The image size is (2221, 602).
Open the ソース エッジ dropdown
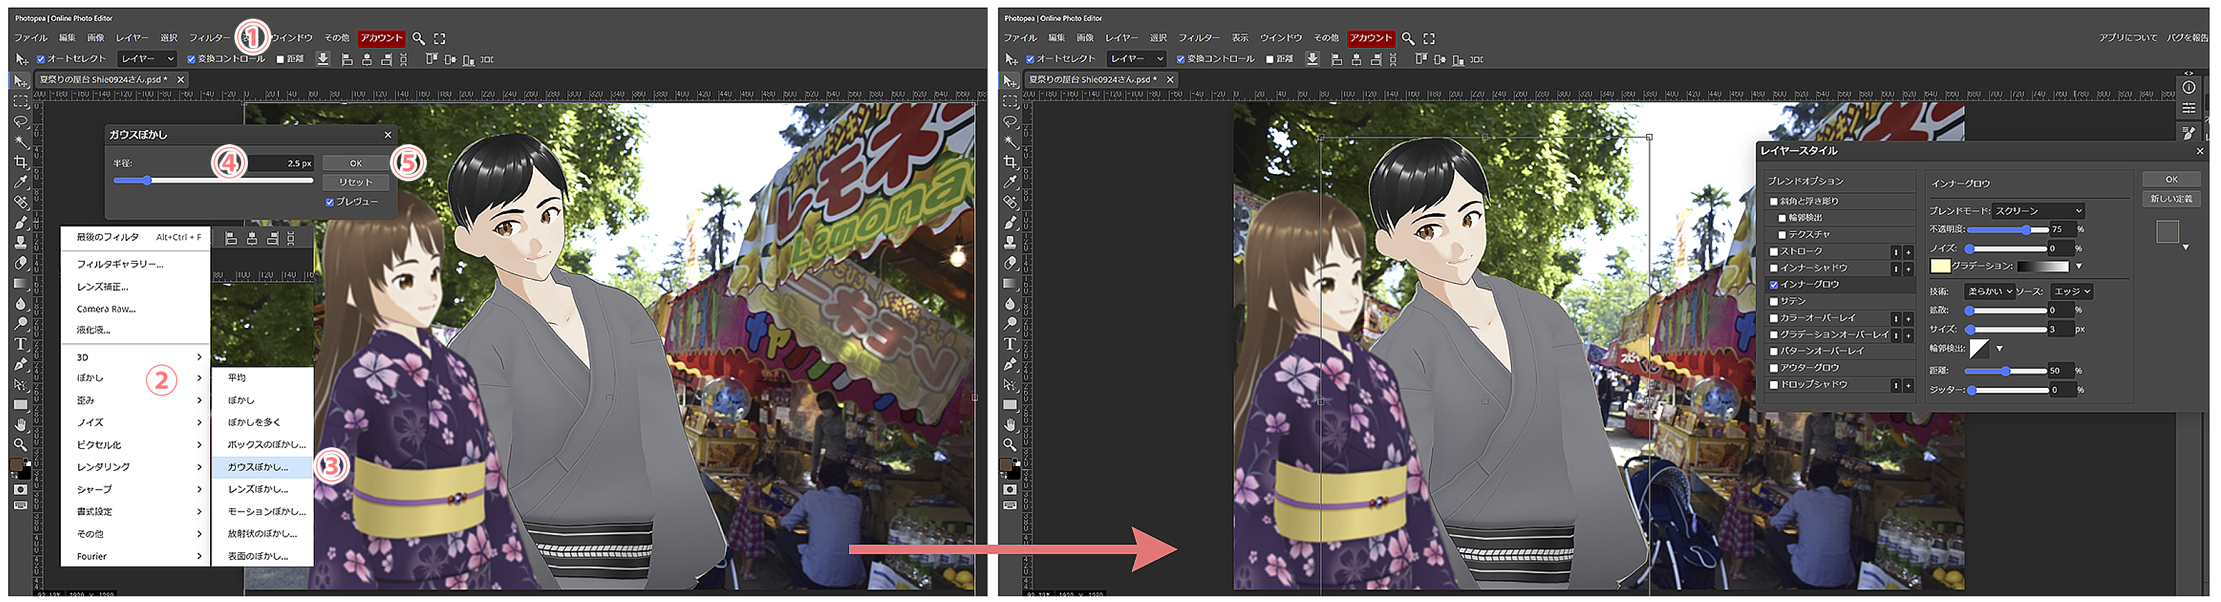coord(2071,292)
